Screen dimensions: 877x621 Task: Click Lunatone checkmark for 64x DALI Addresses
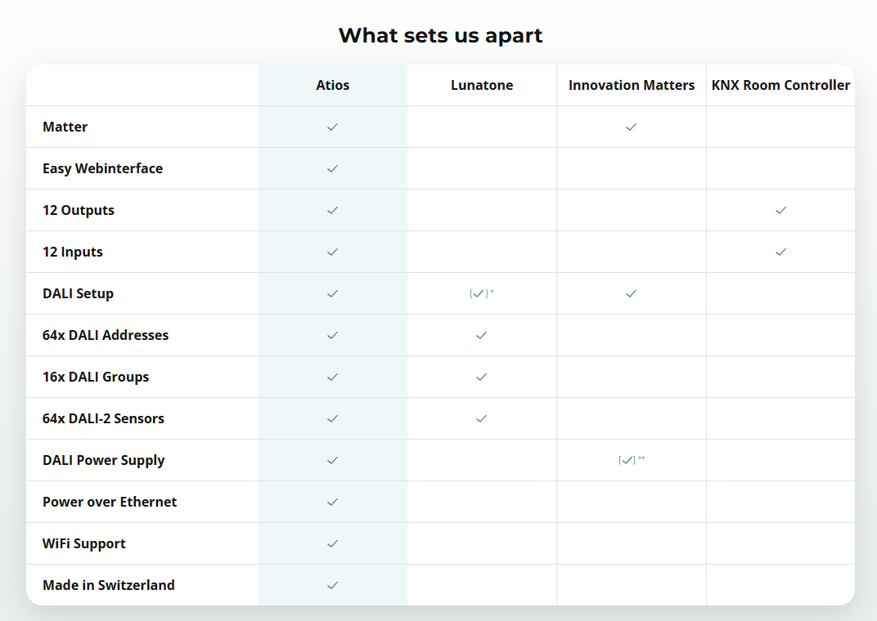481,335
